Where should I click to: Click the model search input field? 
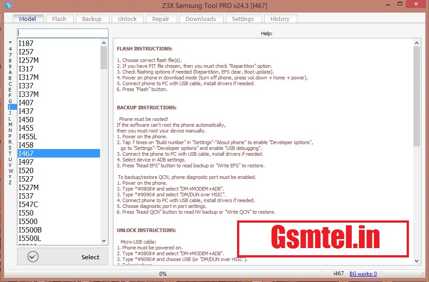click(x=62, y=33)
